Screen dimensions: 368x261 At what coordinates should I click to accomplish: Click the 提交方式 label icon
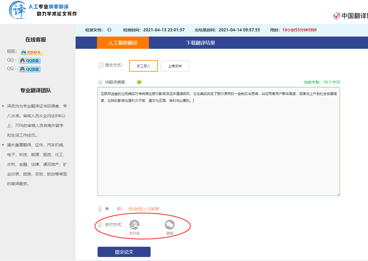point(100,65)
